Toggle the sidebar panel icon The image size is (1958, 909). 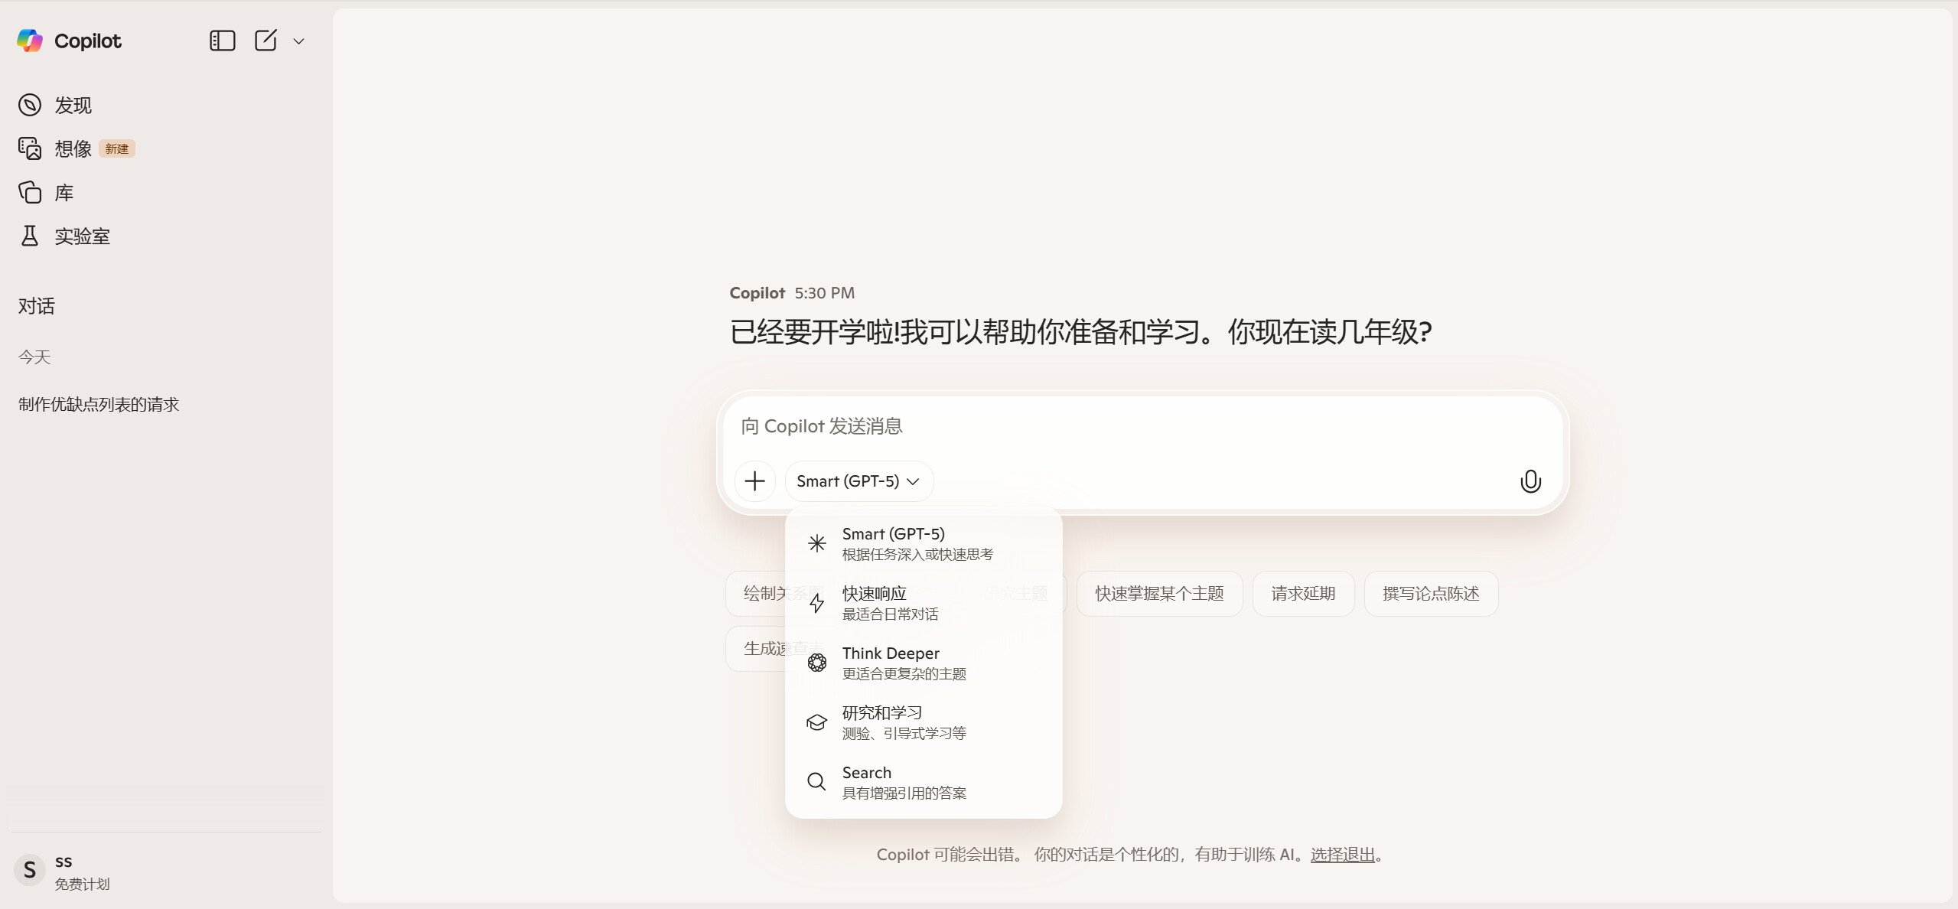[222, 41]
